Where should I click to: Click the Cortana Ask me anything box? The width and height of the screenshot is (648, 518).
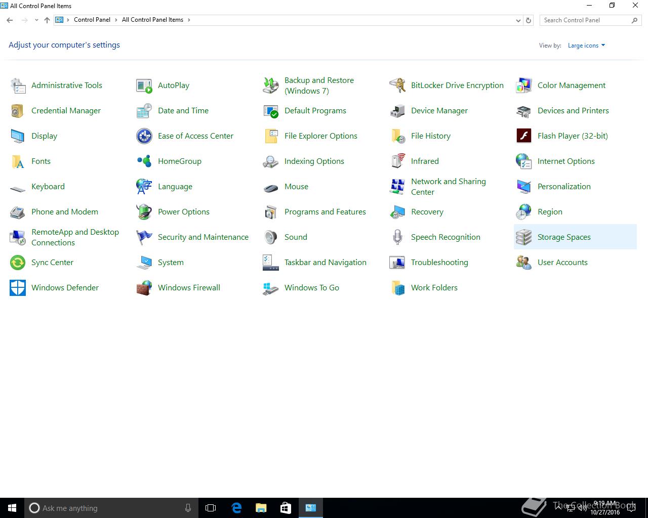click(x=111, y=508)
